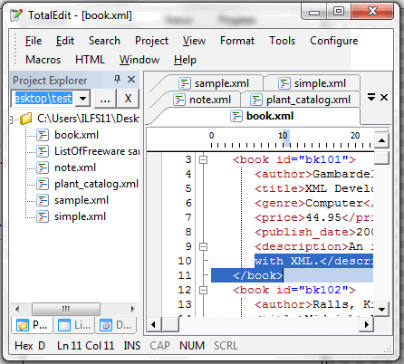Screen dimensions: 404x364
Task: Open the Help menu
Action: [x=185, y=60]
